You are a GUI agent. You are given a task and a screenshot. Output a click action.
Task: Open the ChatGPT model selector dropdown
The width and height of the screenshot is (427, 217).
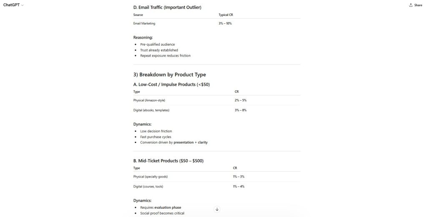click(x=13, y=5)
